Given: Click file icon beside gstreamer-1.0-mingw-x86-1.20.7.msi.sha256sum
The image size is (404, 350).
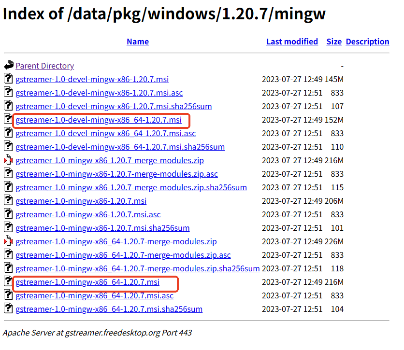Looking at the screenshot, I should pos(8,227).
